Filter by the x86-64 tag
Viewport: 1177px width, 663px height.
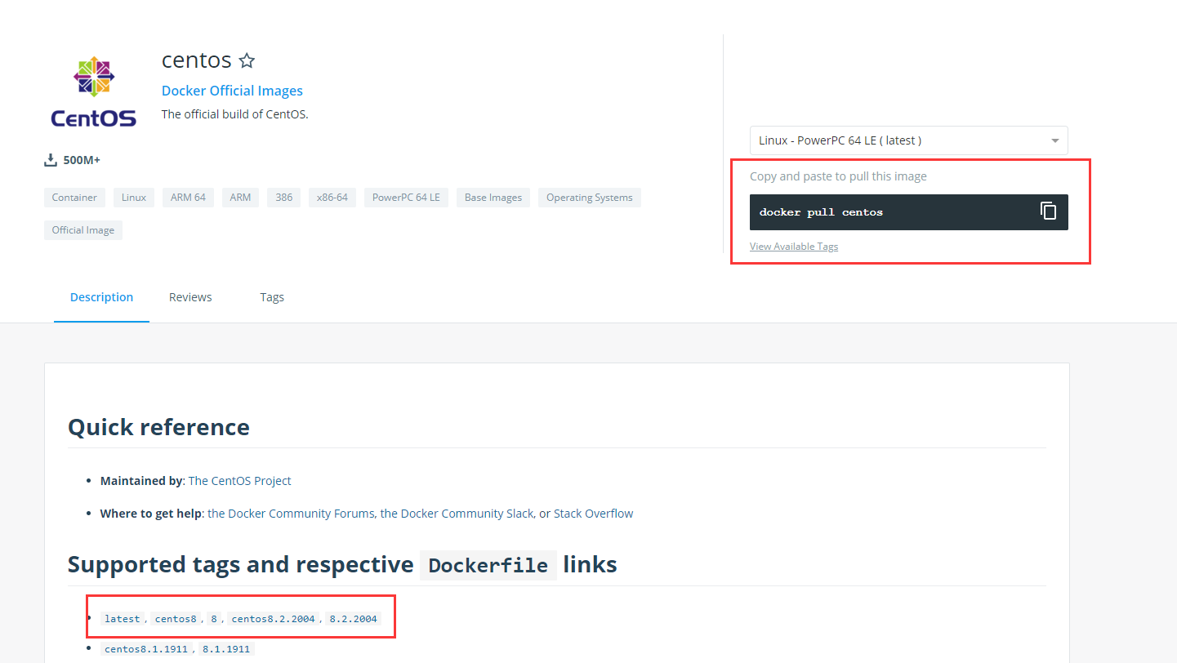(332, 198)
